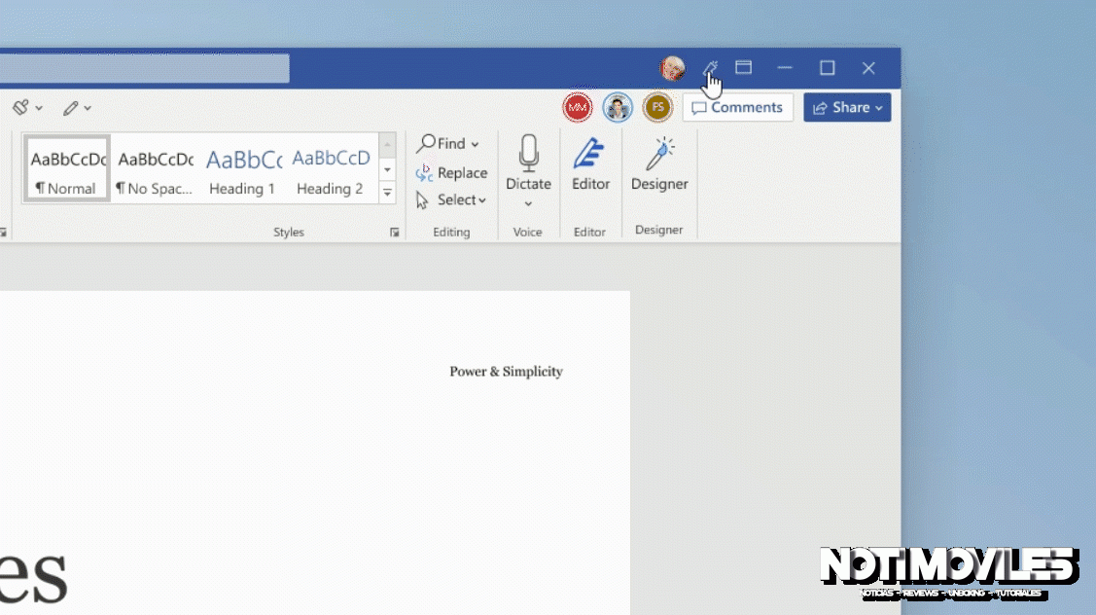Click the coming soon pen icon in title bar
This screenshot has height=615, width=1096.
pyautogui.click(x=710, y=68)
